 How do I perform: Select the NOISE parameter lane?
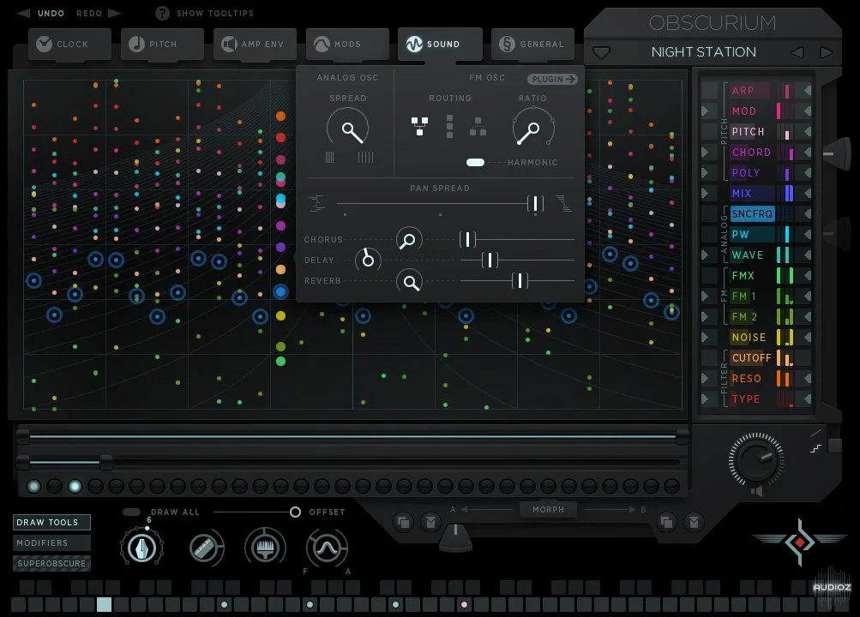(x=749, y=337)
